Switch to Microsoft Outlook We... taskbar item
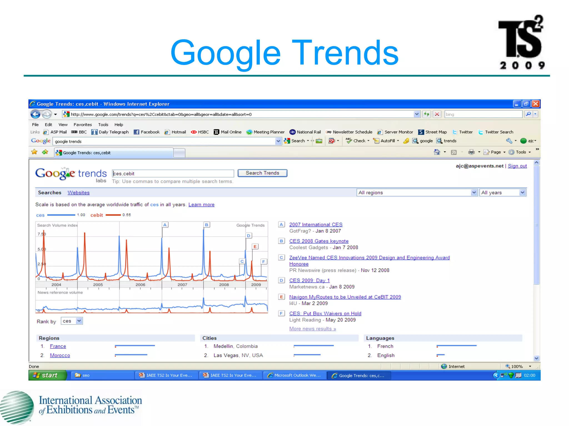The height and width of the screenshot is (426, 569). (294, 375)
